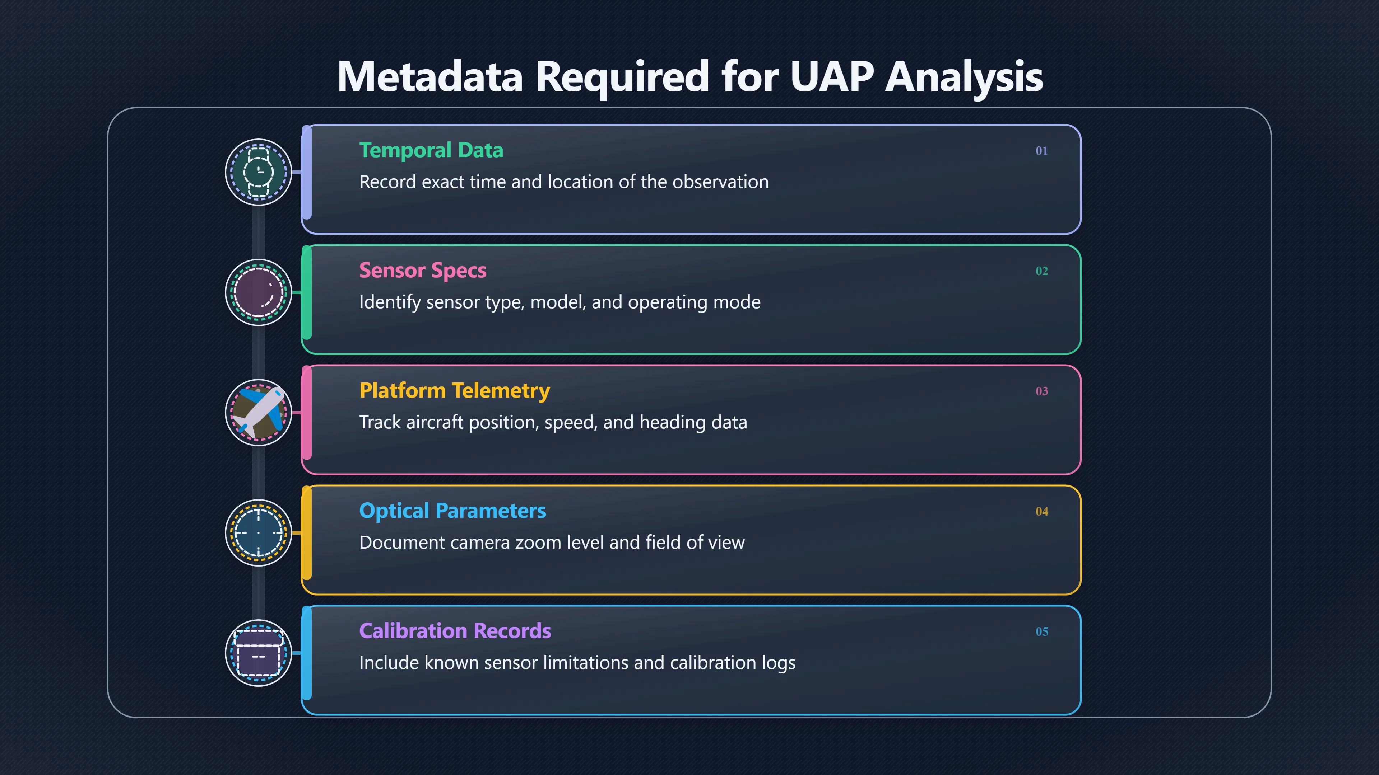This screenshot has height=775, width=1379.
Task: Click the Temporal Data heading
Action: [431, 150]
